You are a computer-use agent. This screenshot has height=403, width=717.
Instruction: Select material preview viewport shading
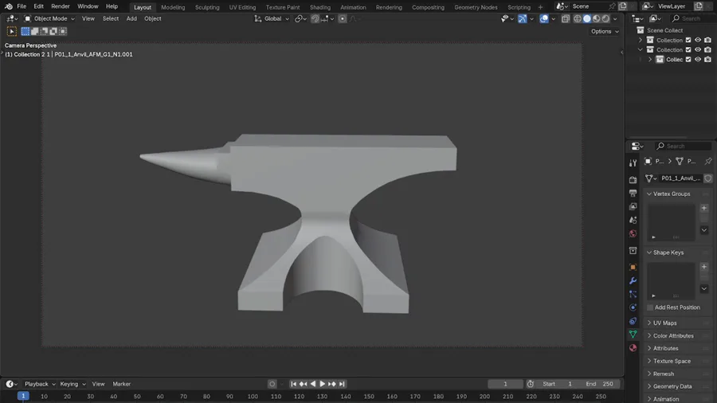tap(596, 19)
